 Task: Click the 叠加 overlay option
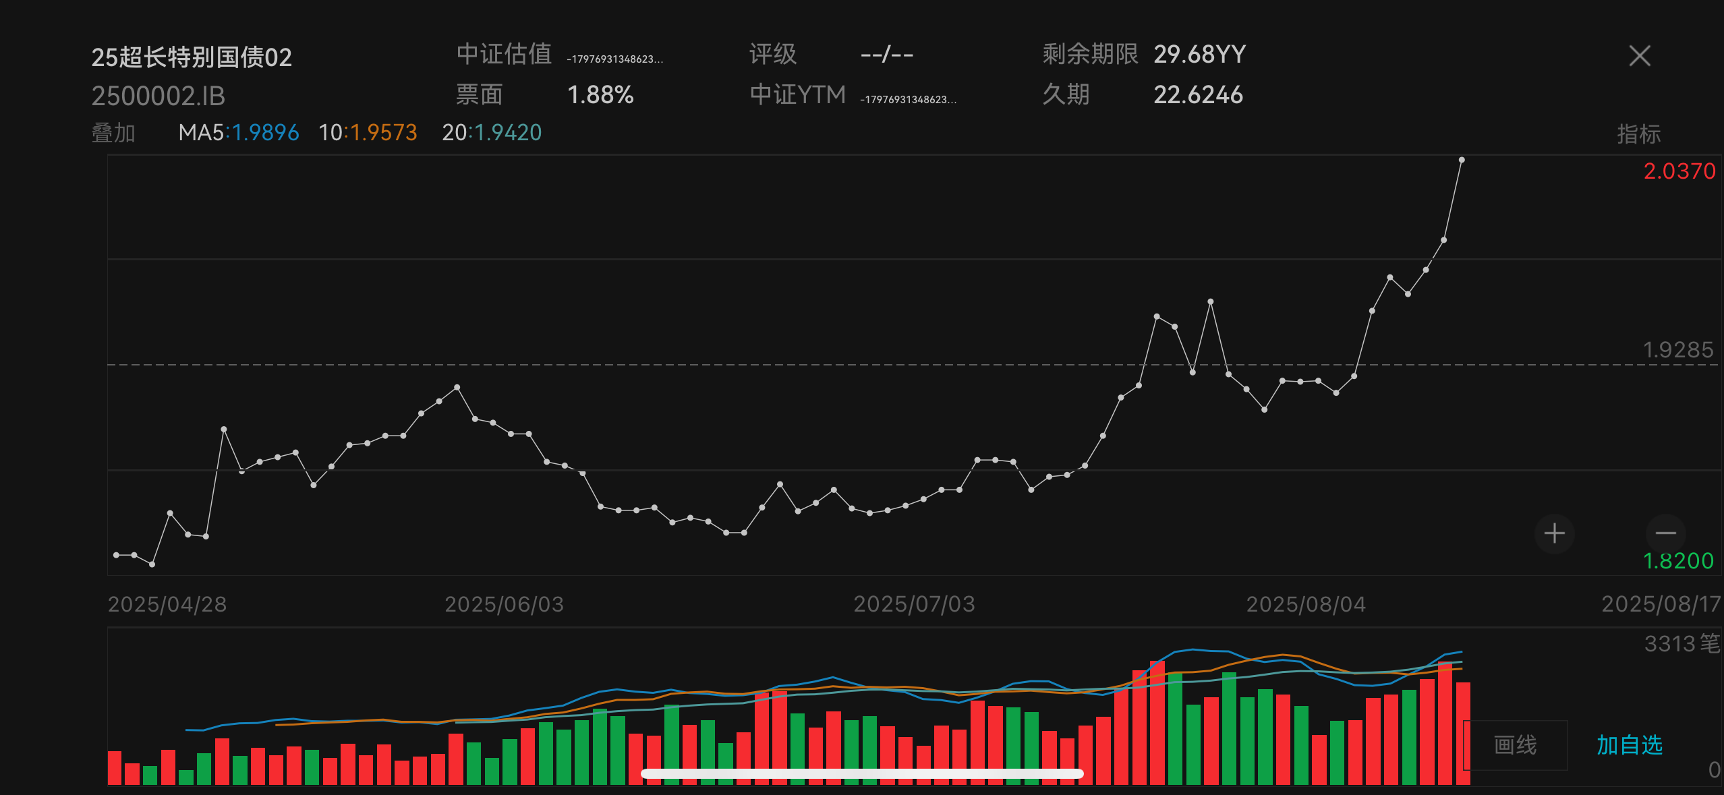tap(113, 133)
